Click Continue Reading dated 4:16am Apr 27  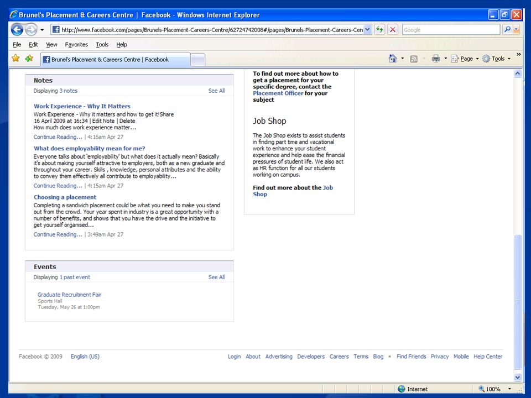[x=58, y=137]
